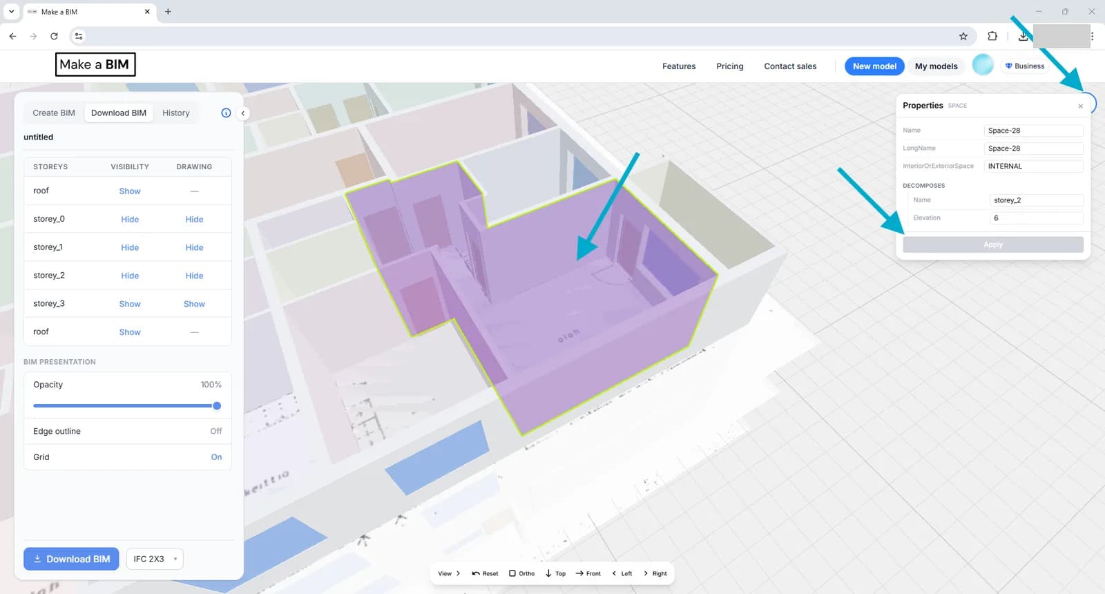Go back in browser history

click(x=12, y=36)
